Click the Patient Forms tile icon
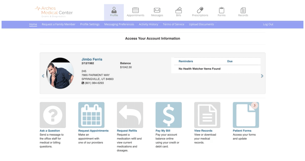The width and height of the screenshot is (305, 161). [246, 115]
